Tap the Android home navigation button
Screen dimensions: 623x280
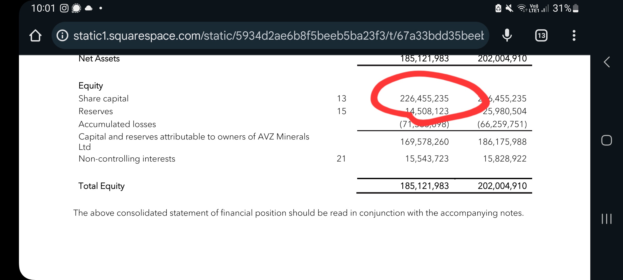pyautogui.click(x=607, y=140)
